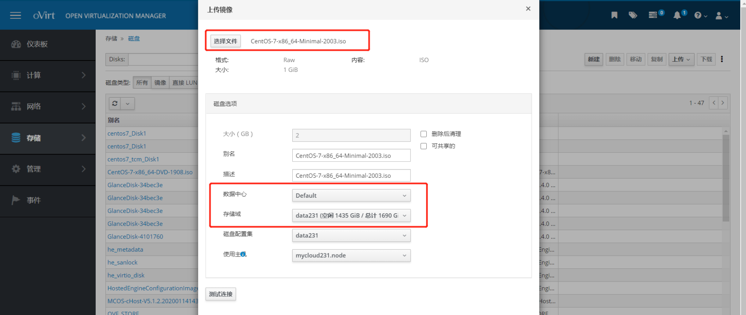Open the tasks list icon

653,15
